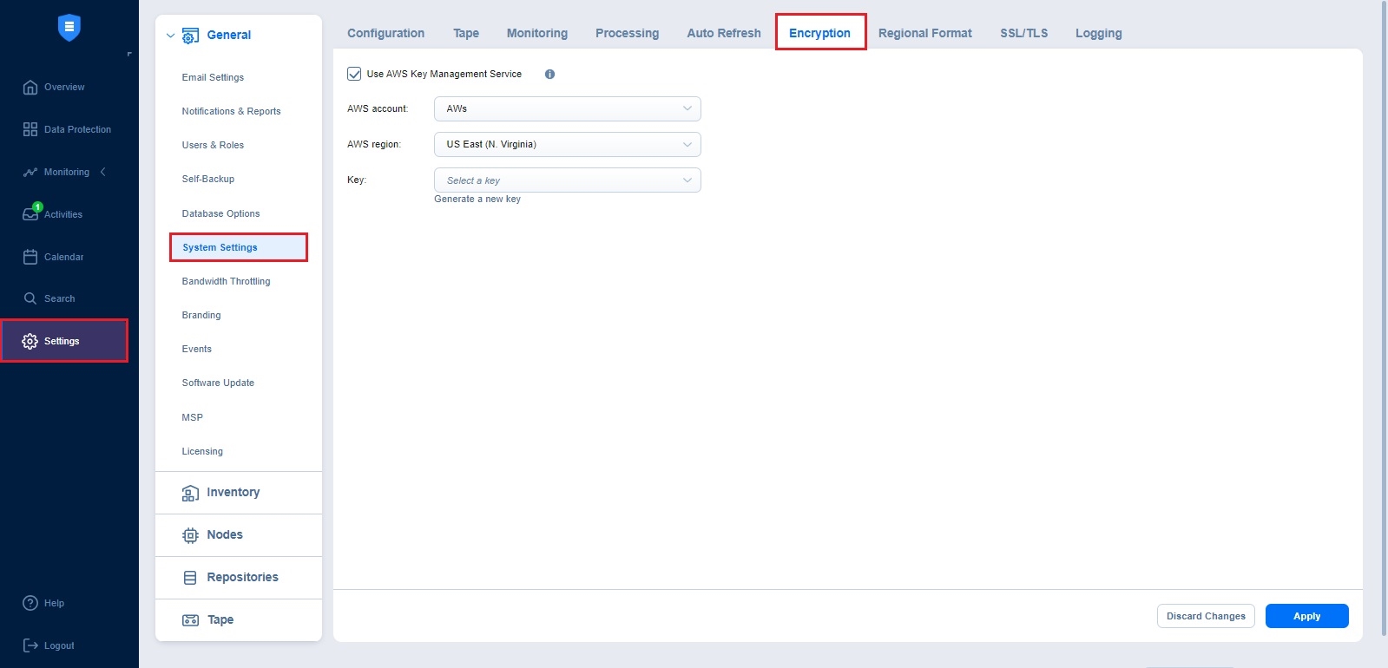1388x668 pixels.
Task: Open the Nodes section icon
Action: click(x=190, y=535)
